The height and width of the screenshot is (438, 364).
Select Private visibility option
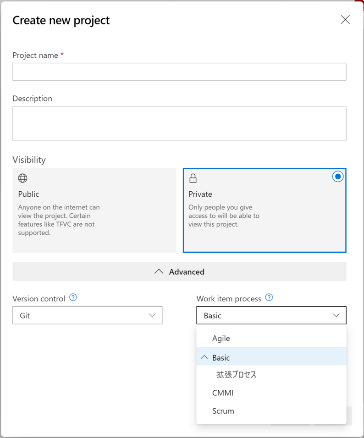point(265,210)
